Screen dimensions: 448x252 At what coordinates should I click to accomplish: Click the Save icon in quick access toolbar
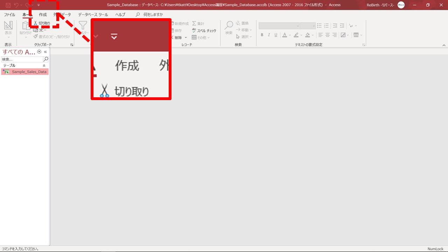point(8,5)
